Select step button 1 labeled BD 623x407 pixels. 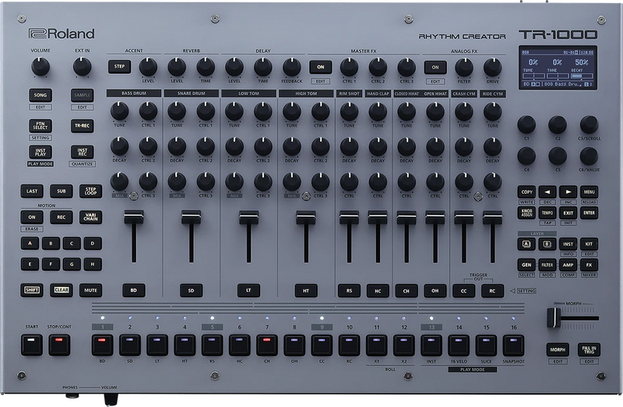[x=103, y=345]
